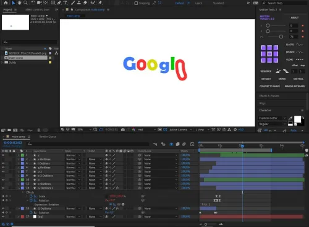Switch to the Effect Controls tab
This screenshot has width=309, height=227.
tap(37, 9)
